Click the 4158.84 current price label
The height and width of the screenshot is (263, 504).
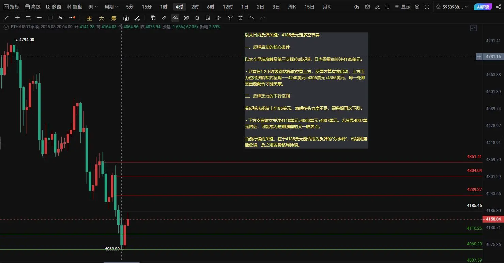(493, 219)
